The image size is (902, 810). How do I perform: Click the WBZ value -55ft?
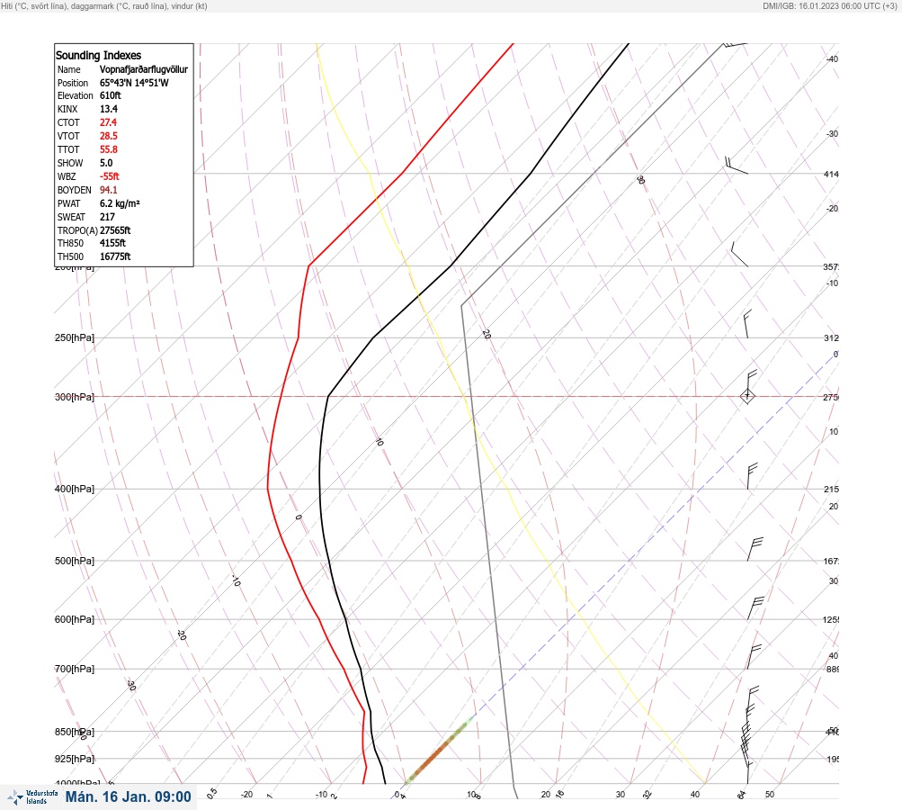[110, 176]
